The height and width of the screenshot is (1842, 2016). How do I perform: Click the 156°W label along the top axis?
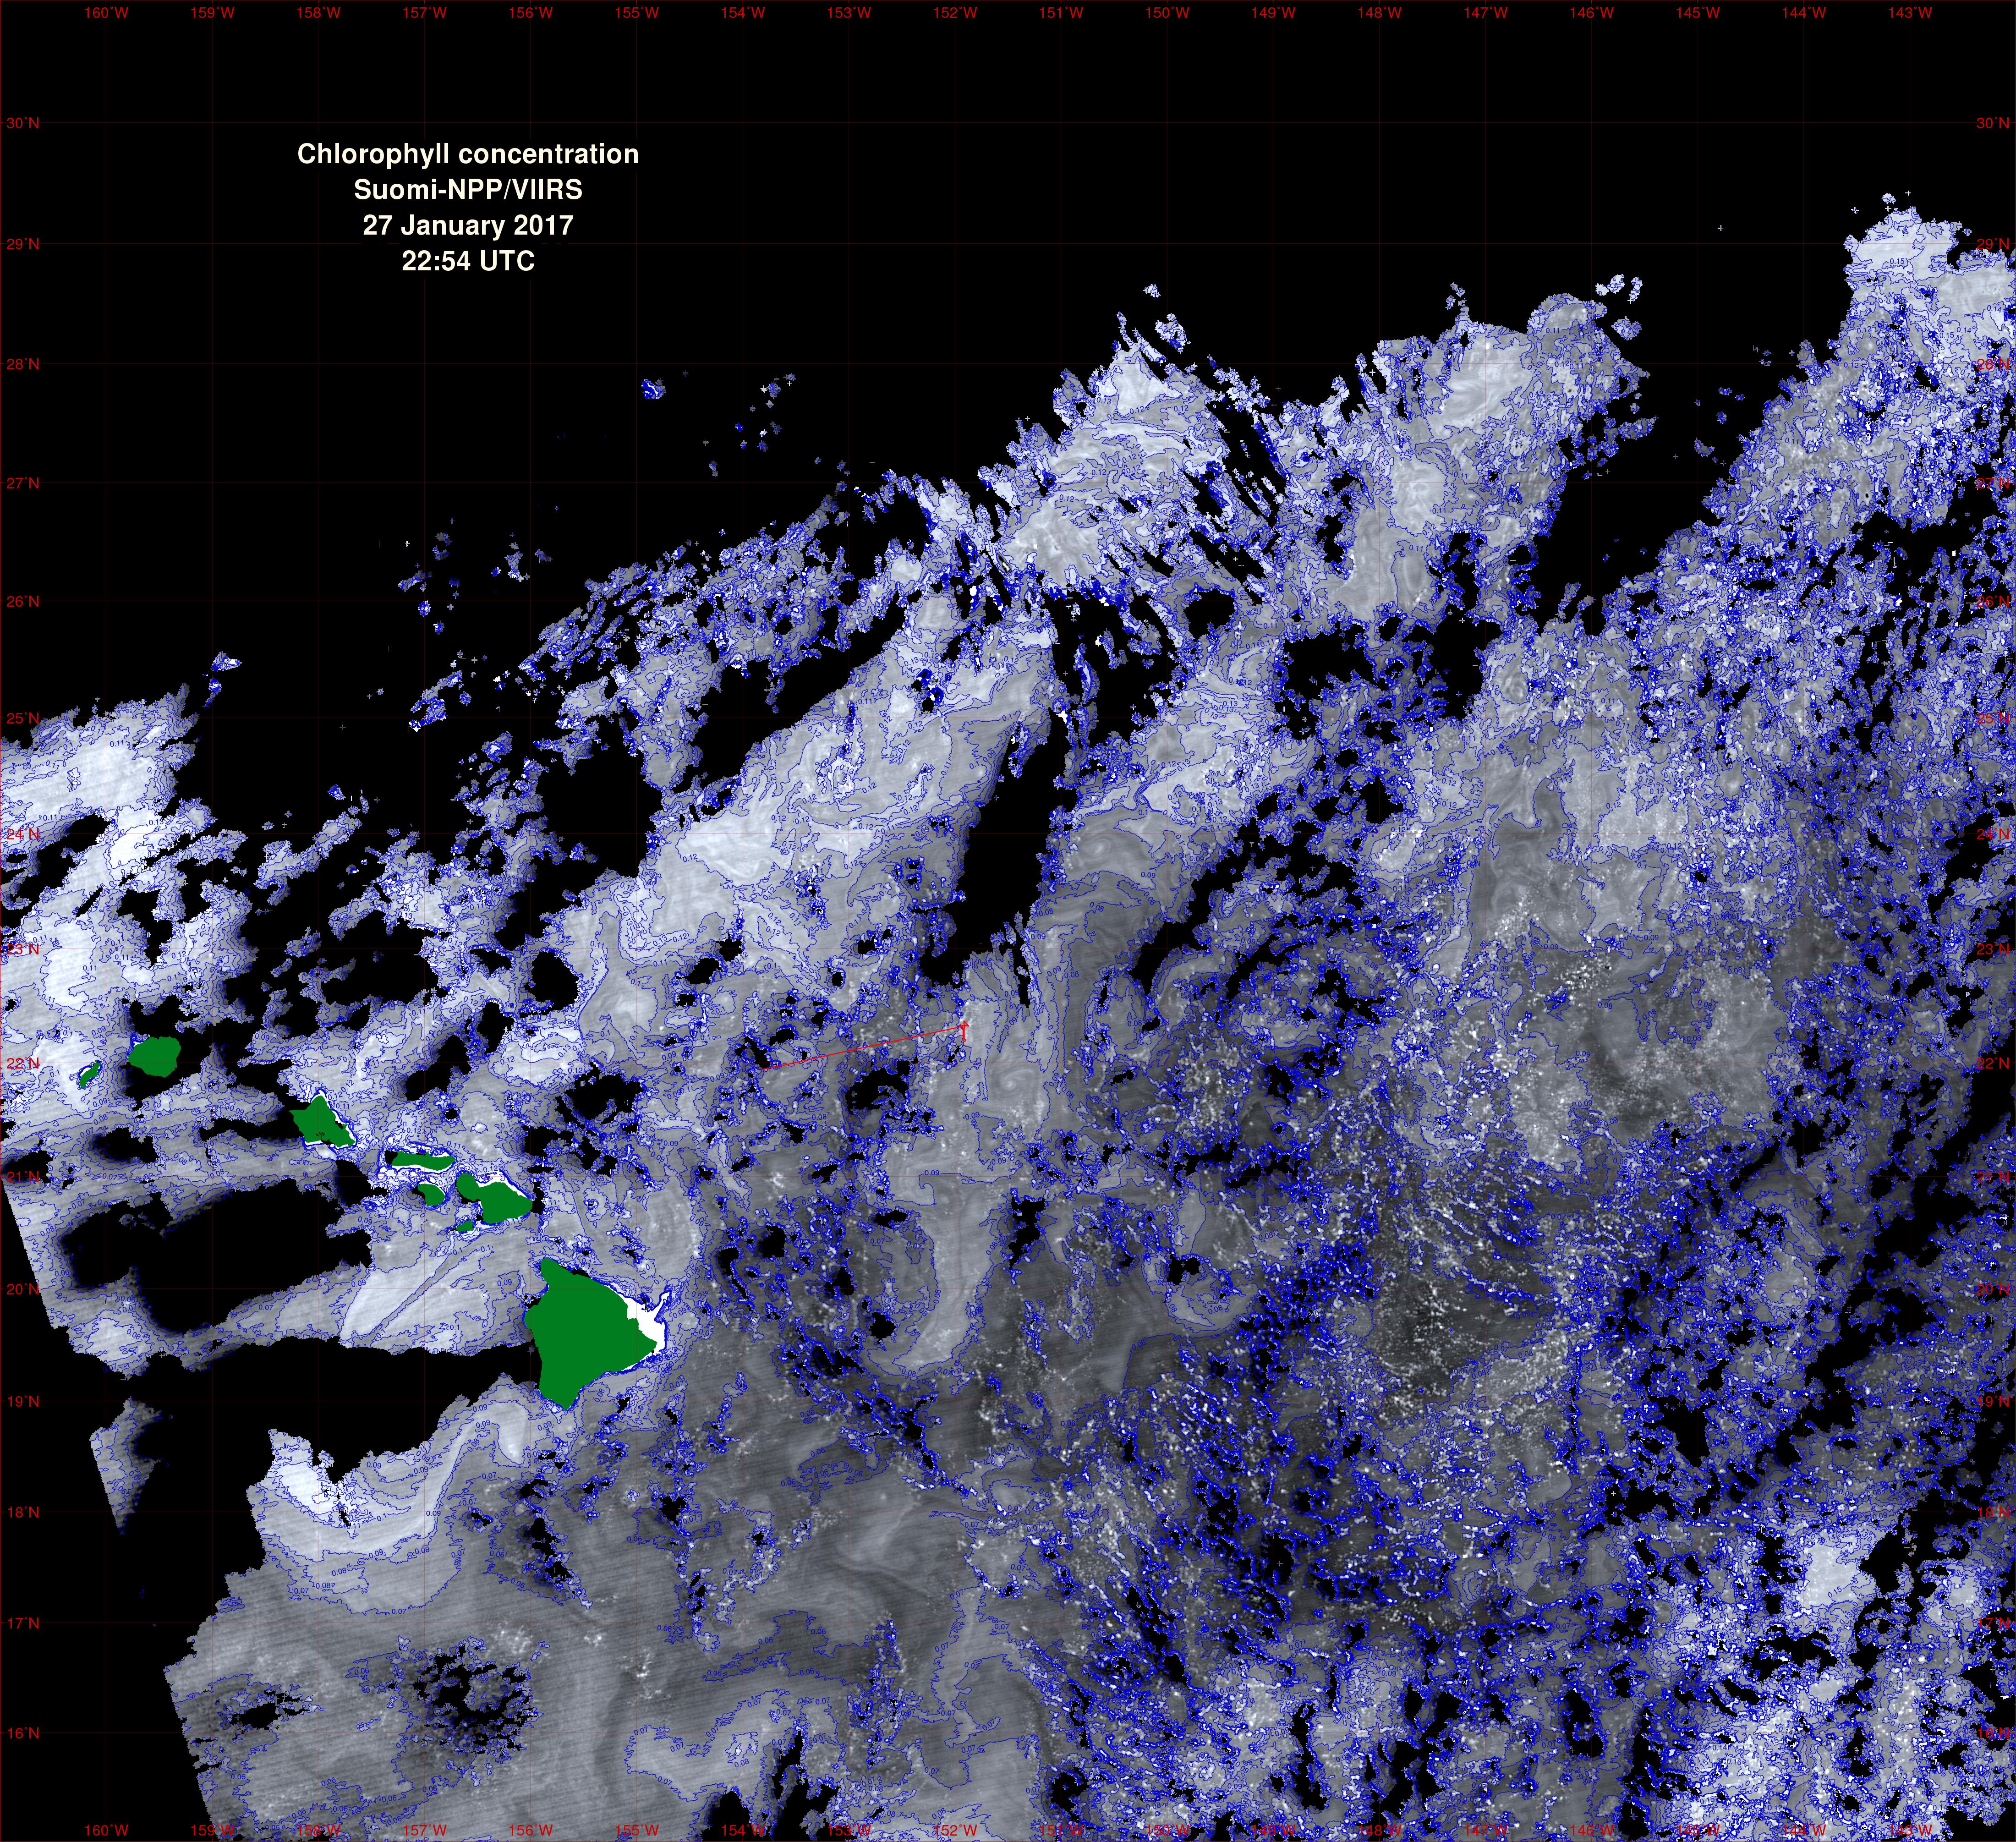pyautogui.click(x=530, y=13)
